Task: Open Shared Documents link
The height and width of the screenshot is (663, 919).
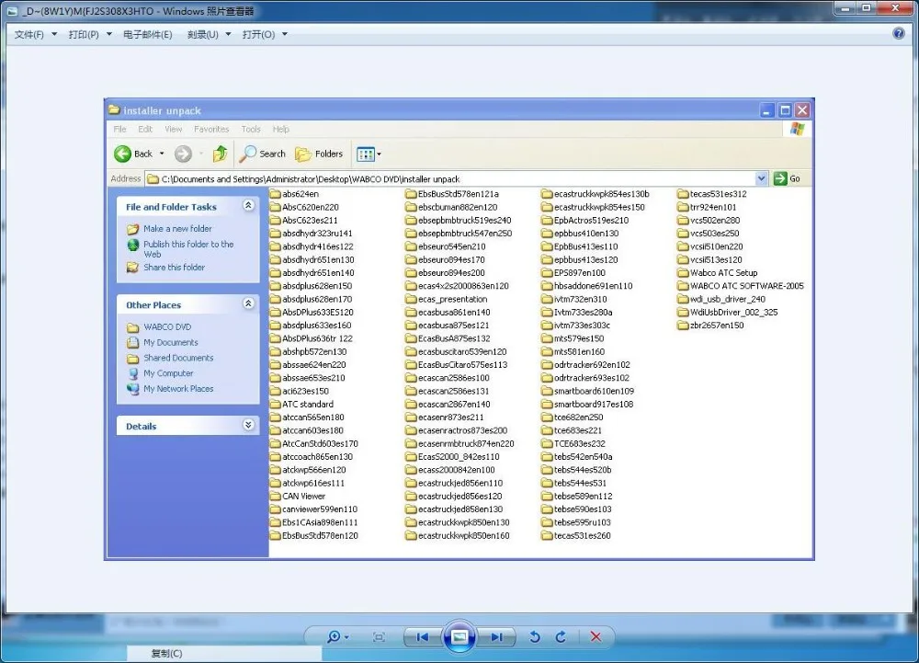Action: click(x=178, y=358)
